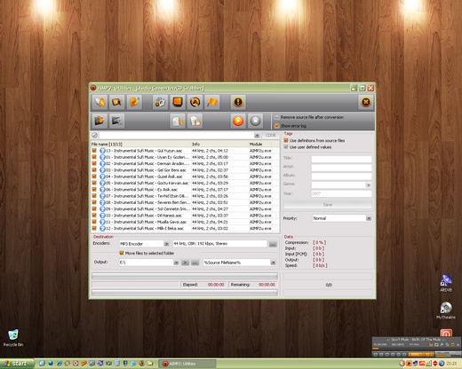
Task: Click the AIMP2: Utilities taskbar button
Action: [187, 364]
